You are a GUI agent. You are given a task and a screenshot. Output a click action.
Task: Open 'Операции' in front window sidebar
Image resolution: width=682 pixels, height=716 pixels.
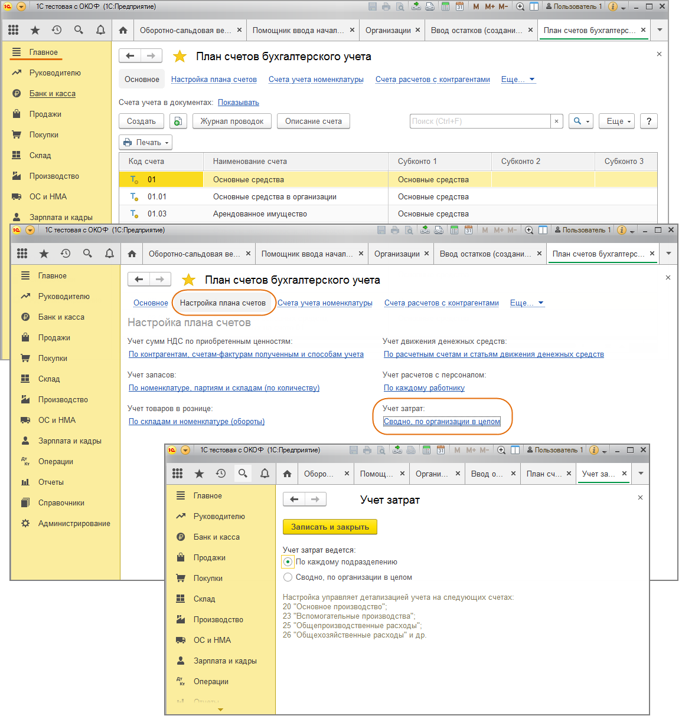[x=211, y=681]
